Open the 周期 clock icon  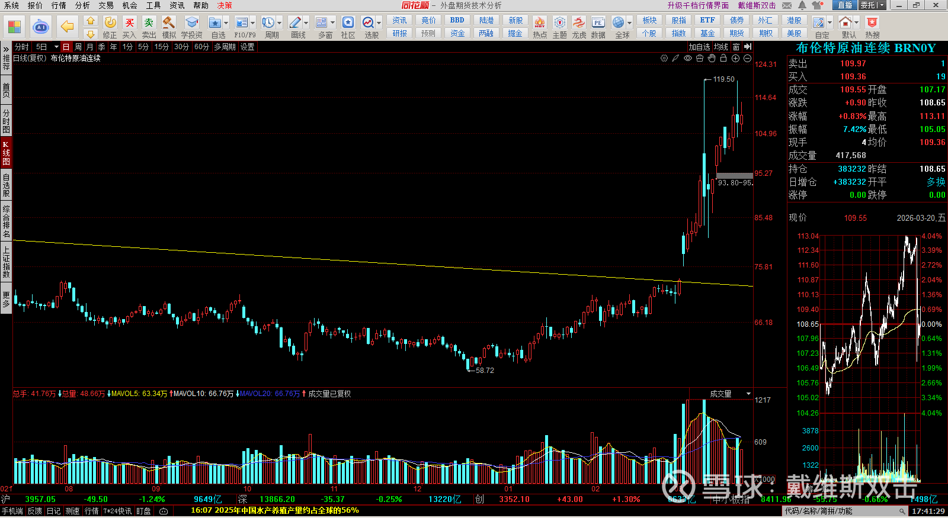(268, 23)
